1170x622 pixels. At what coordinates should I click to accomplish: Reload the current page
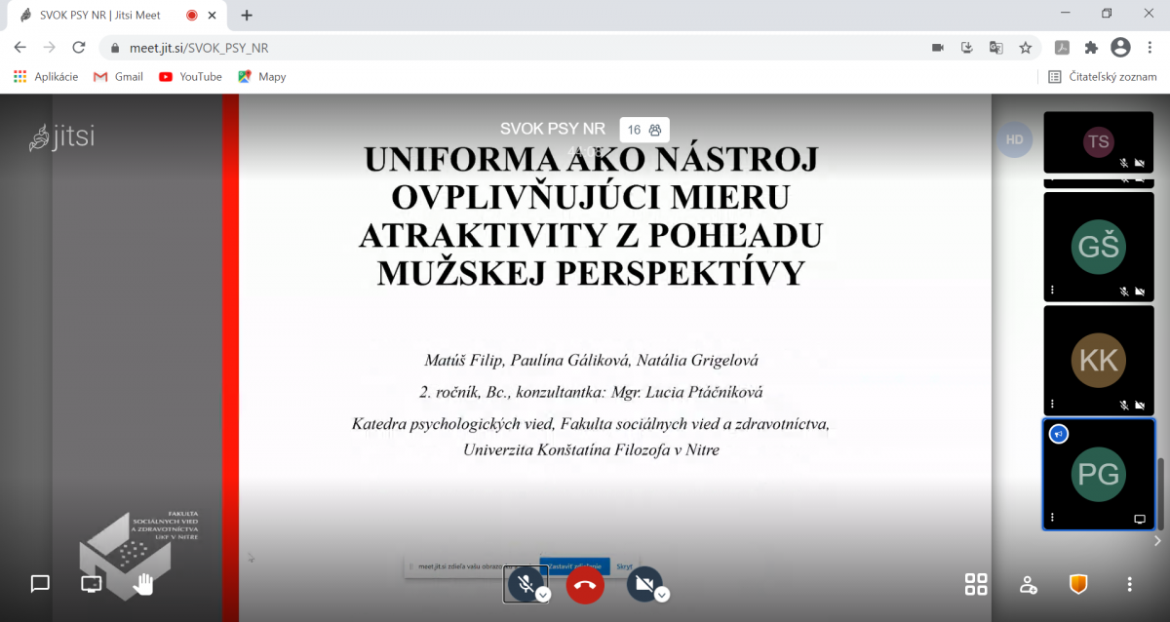coord(79,47)
